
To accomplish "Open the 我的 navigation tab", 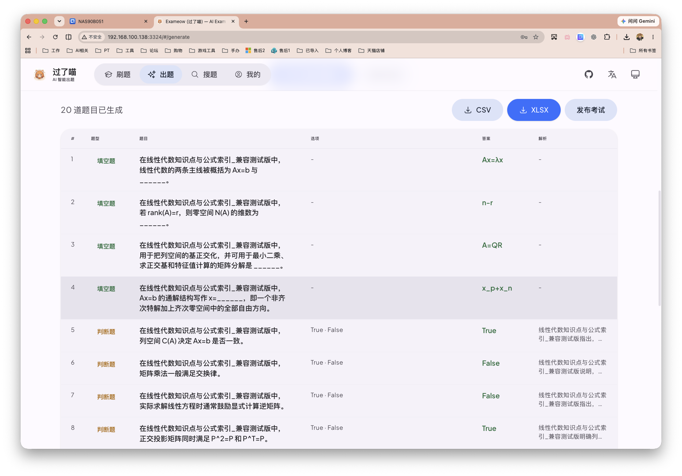I will pos(248,74).
